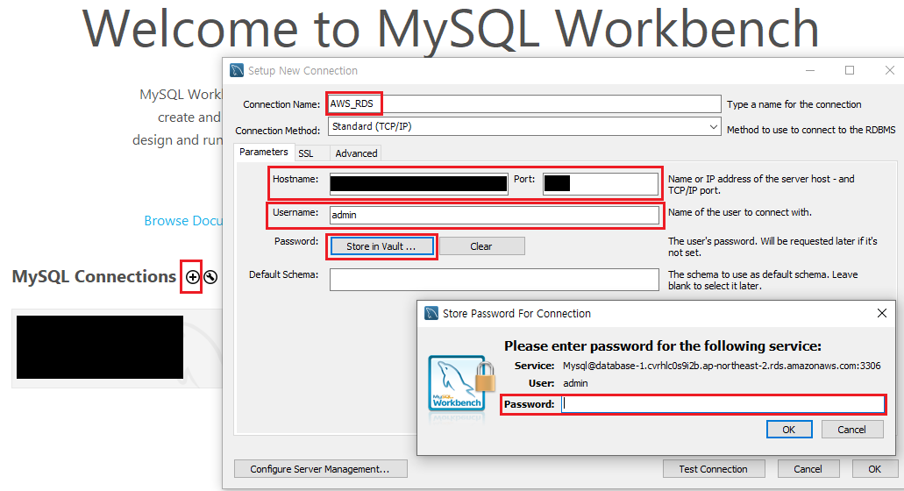Open the Browse Documentation link
The image size is (904, 491).
[183, 221]
